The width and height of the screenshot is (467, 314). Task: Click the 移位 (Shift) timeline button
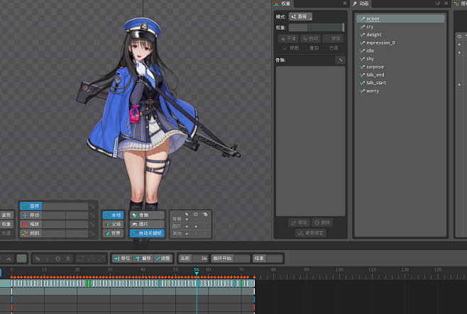pos(121,259)
